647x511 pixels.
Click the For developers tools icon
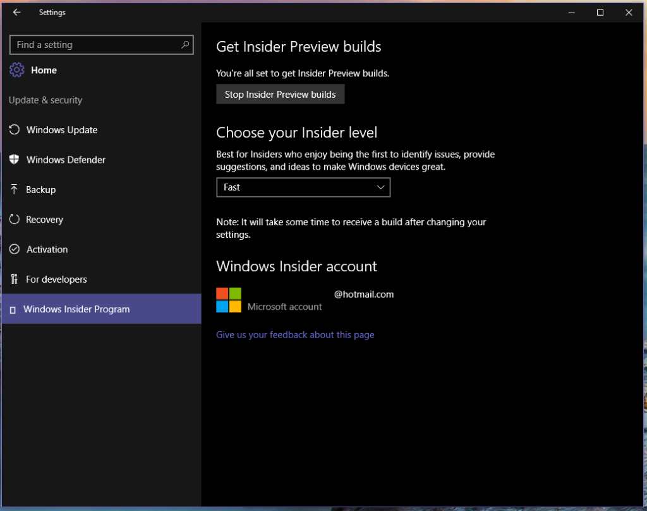[x=15, y=279]
